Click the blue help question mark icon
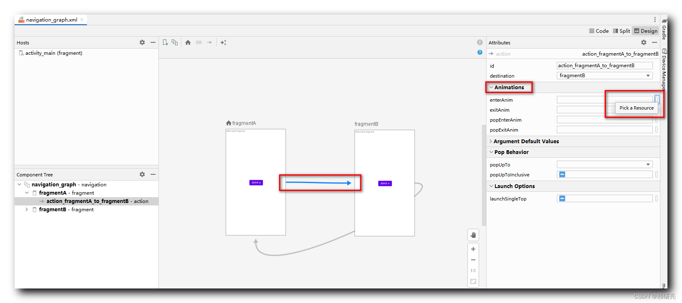 [480, 52]
